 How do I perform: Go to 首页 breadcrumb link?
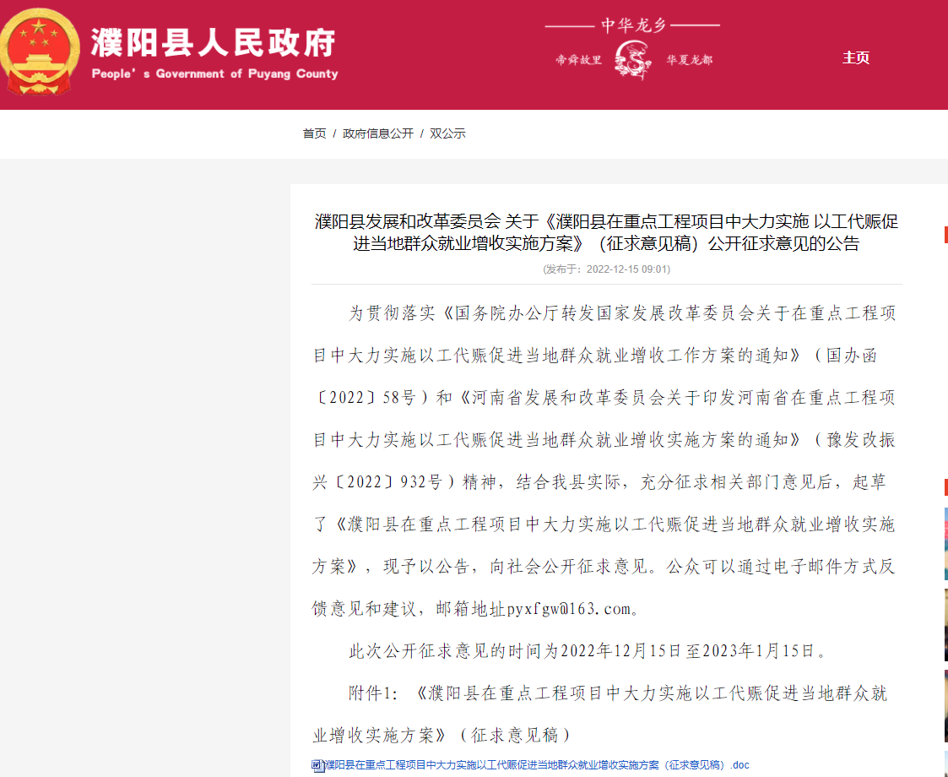click(x=314, y=133)
